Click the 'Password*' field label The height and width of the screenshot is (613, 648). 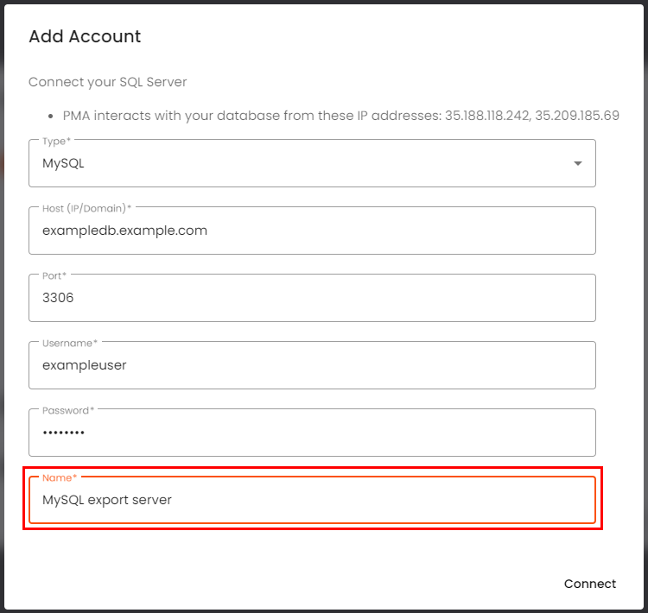click(x=68, y=410)
